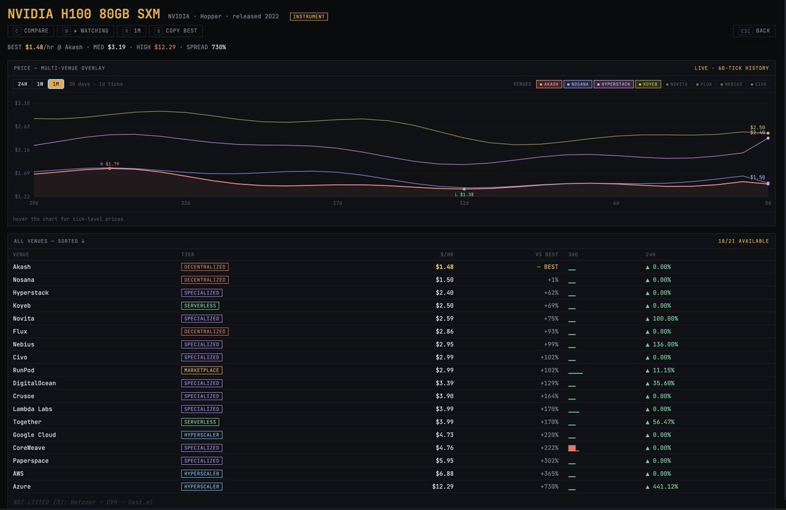Image resolution: width=786 pixels, height=510 pixels.
Task: Click the Civo $2.99 price cell
Action: click(445, 357)
